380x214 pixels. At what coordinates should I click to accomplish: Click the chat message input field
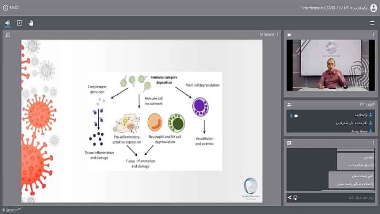tap(337, 198)
